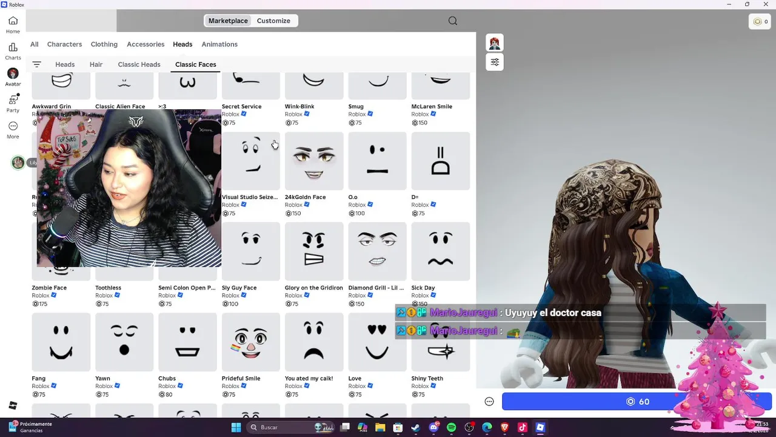Open the Heads subcategory tab
The image size is (776, 437).
click(x=65, y=64)
